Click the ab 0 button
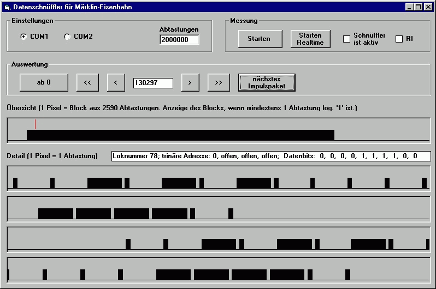Viewport: 436px width, 289px height. point(44,82)
